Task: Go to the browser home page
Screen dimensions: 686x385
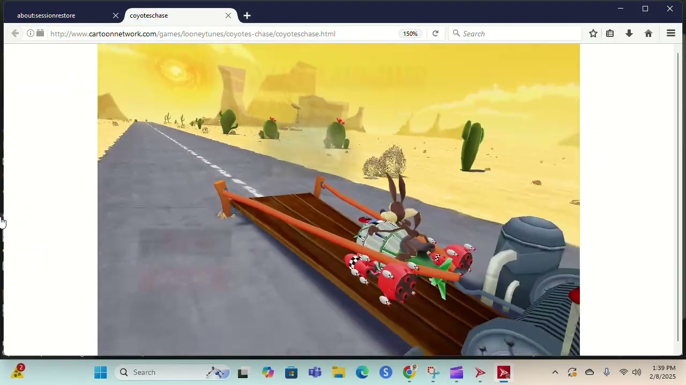Action: click(x=648, y=34)
